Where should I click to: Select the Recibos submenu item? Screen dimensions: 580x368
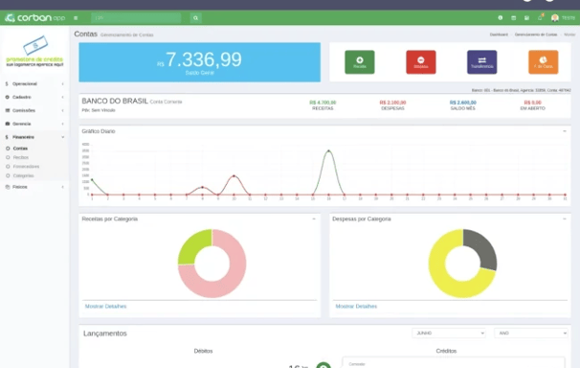[x=21, y=157]
